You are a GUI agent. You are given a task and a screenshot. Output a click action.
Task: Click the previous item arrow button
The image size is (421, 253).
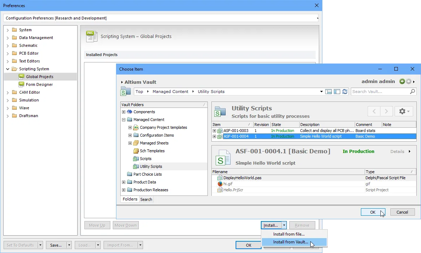[374, 111]
